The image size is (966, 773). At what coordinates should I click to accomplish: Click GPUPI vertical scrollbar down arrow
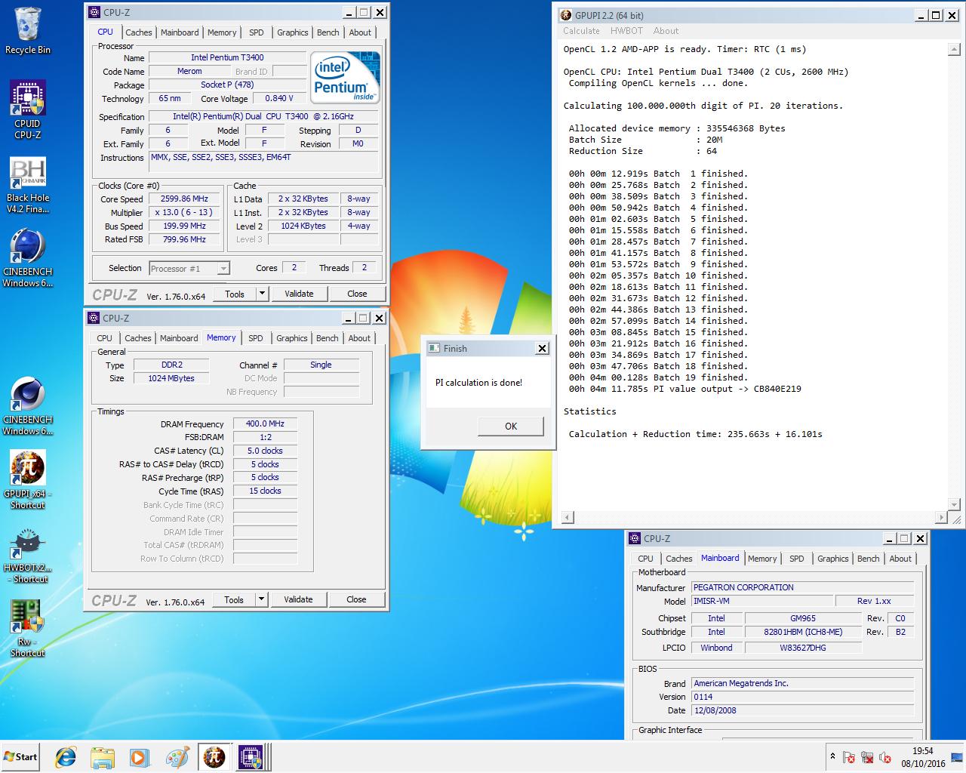tap(954, 504)
